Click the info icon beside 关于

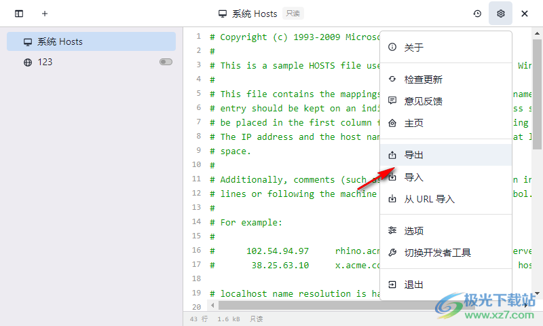point(392,47)
